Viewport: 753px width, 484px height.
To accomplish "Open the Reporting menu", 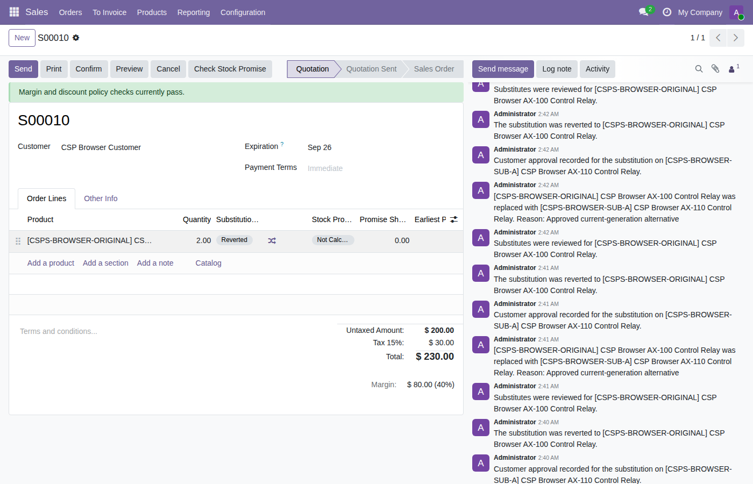I will [x=194, y=12].
